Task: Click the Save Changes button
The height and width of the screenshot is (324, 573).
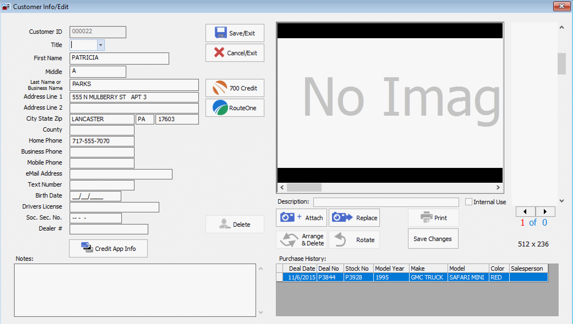Action: pos(432,239)
